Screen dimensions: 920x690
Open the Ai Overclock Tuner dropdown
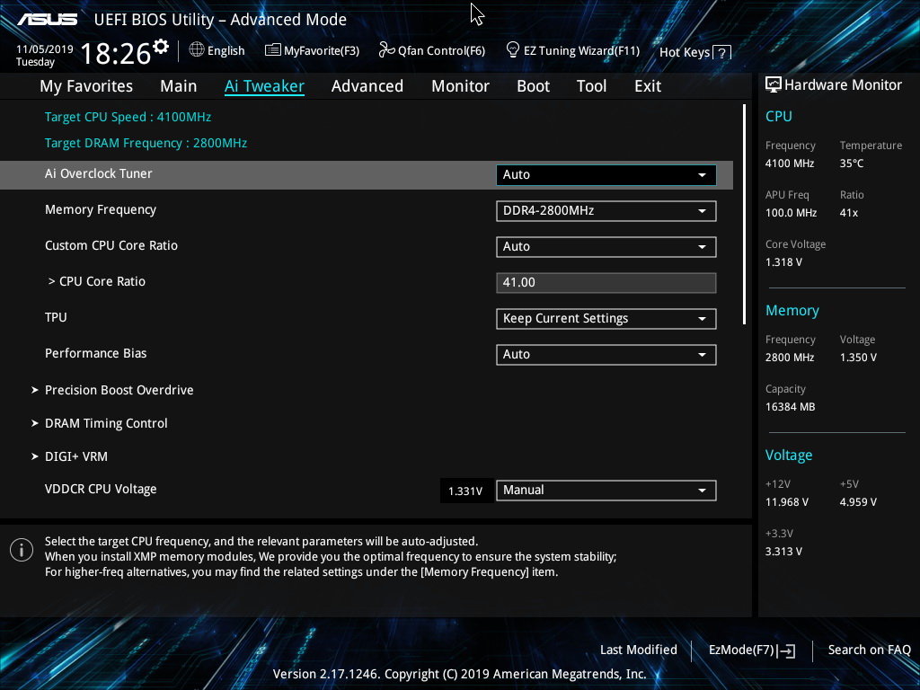coord(606,175)
